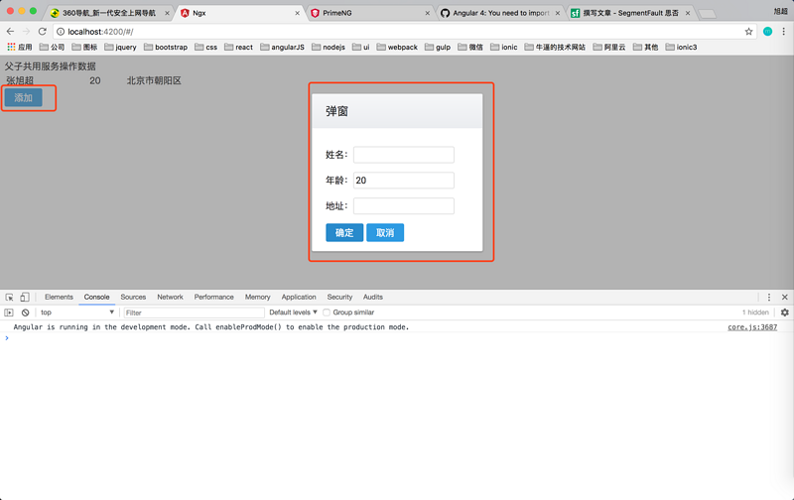The image size is (794, 500).
Task: Switch to the Sources DevTools tab
Action: pos(133,297)
